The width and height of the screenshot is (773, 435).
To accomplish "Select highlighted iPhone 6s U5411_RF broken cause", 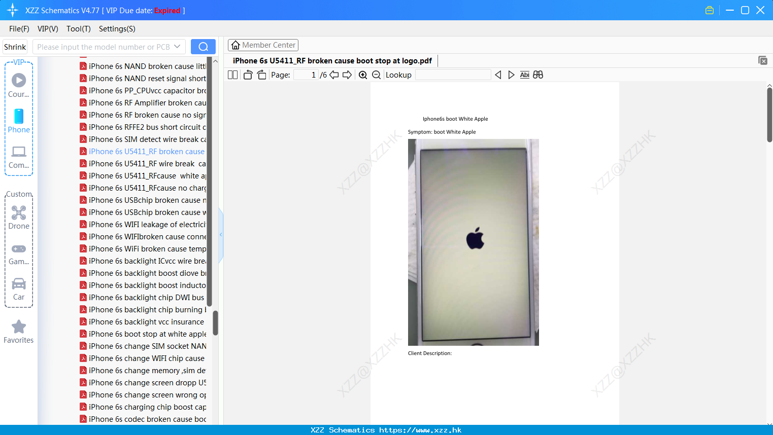I will click(x=143, y=152).
